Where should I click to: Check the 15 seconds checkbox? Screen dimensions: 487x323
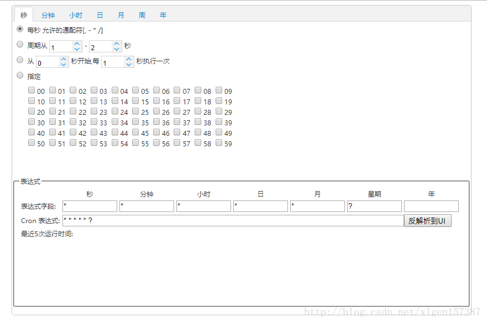tap(136, 101)
